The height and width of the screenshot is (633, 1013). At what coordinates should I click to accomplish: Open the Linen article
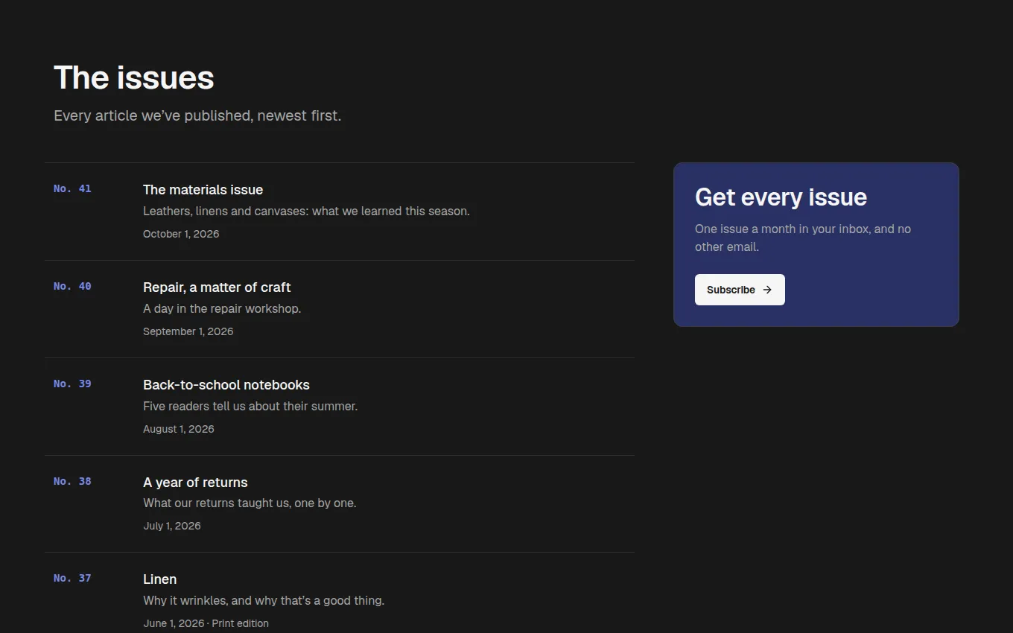pos(160,579)
